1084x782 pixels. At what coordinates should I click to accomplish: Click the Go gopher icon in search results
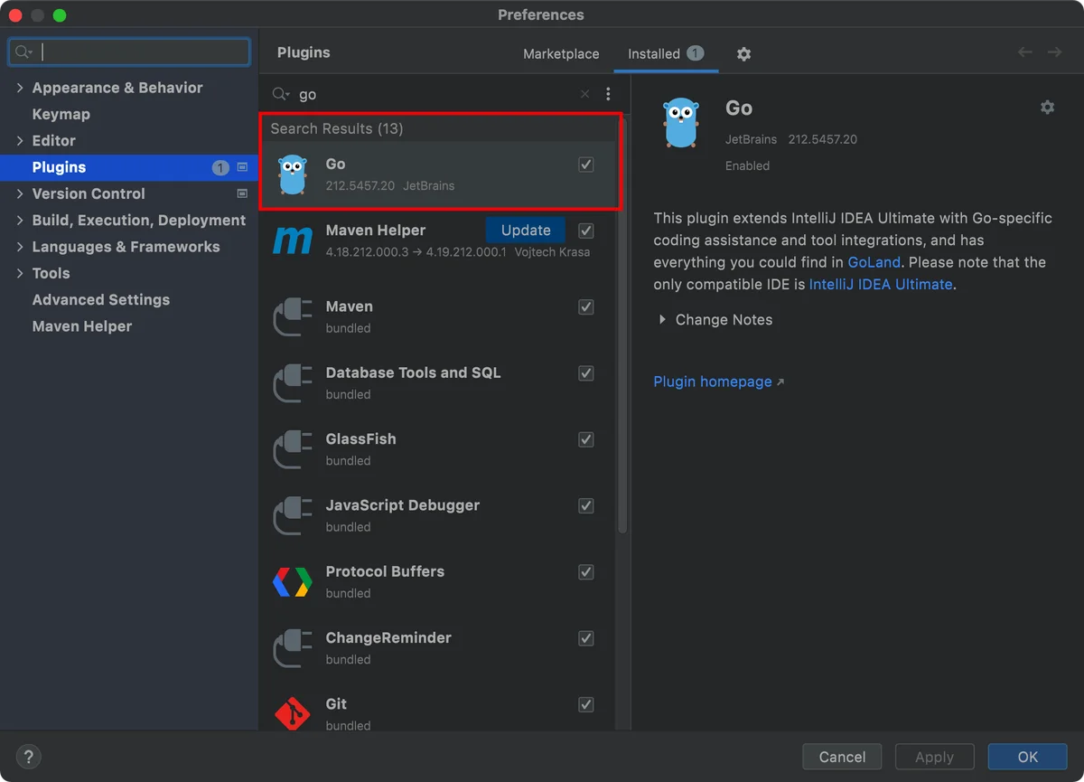[x=292, y=174]
